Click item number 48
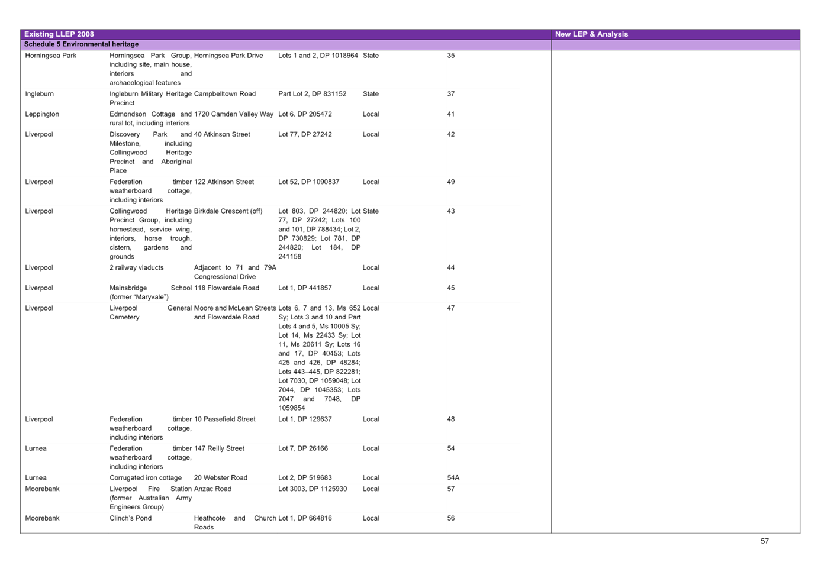Screen dimensions: 818x578 click(451, 419)
